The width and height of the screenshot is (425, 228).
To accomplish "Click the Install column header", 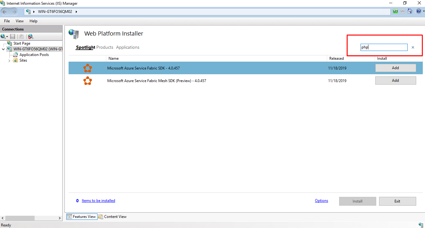I will (399, 58).
